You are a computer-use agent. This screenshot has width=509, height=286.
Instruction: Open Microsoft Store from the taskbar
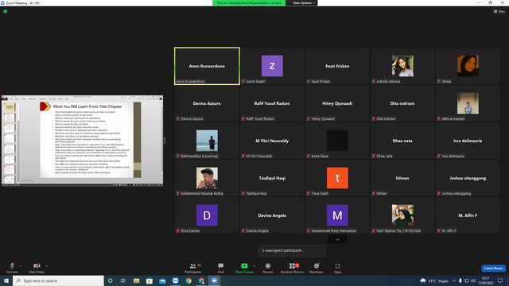[150, 280]
